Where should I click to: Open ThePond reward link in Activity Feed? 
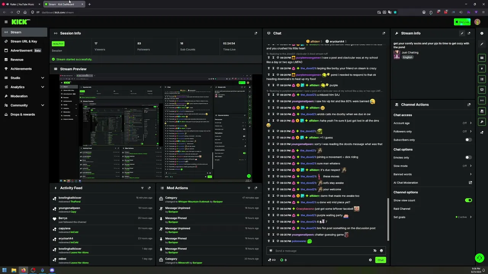pyautogui.click(x=75, y=202)
